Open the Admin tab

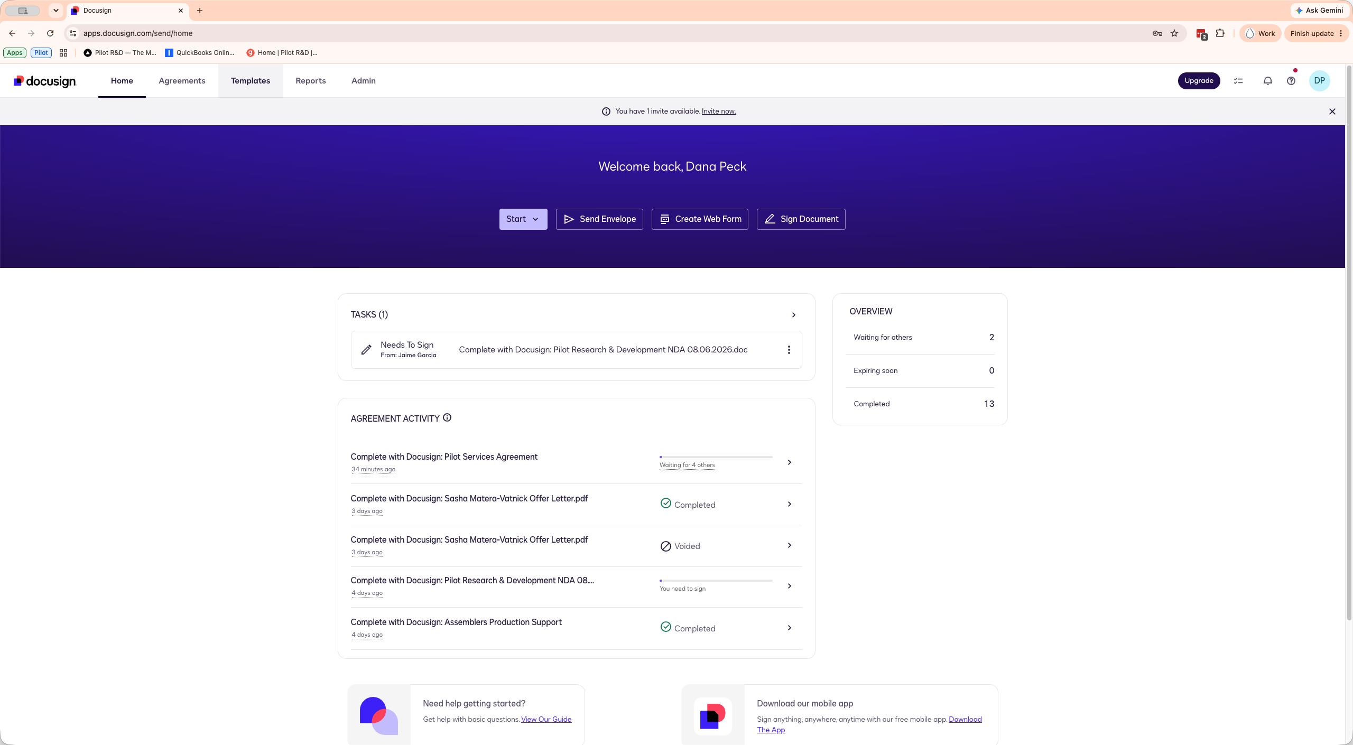click(x=364, y=81)
